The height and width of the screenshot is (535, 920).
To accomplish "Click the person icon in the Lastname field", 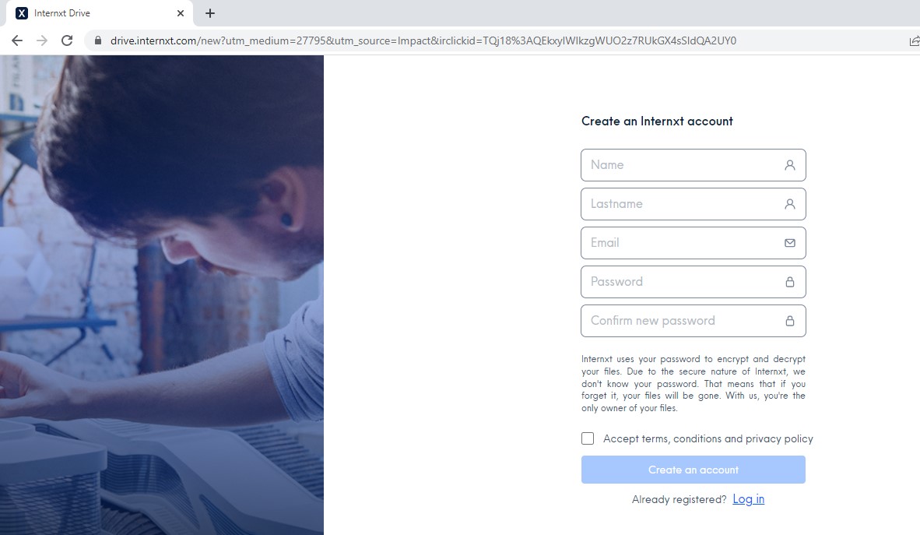I will pyautogui.click(x=790, y=204).
